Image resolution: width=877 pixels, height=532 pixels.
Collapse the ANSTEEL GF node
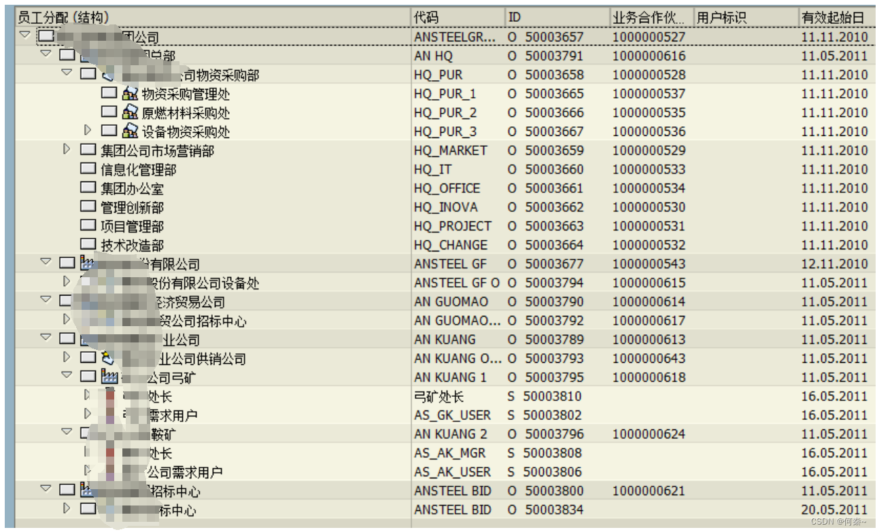[46, 262]
